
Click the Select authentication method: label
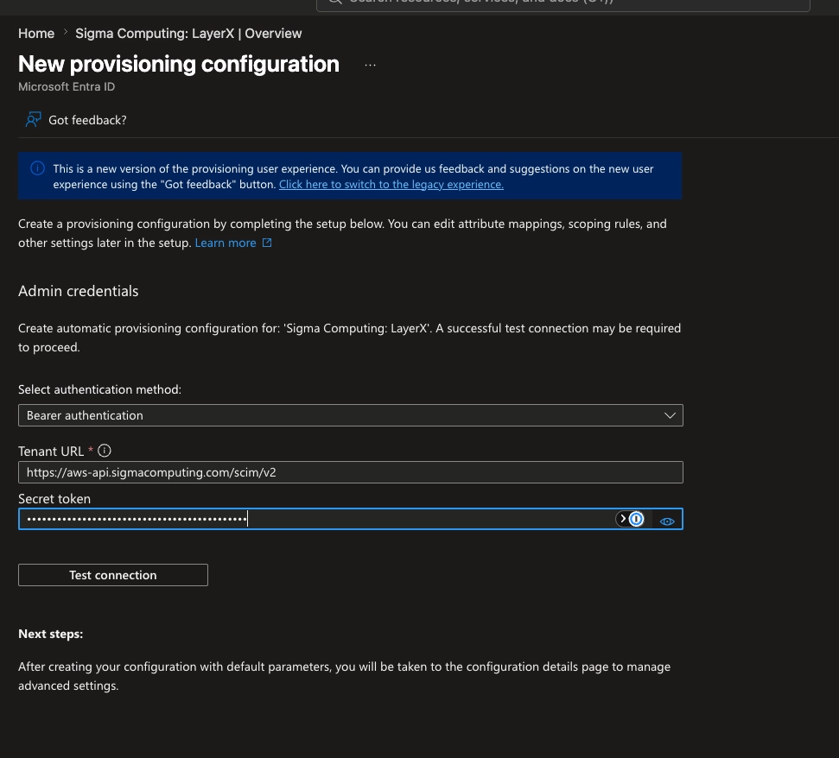(99, 389)
